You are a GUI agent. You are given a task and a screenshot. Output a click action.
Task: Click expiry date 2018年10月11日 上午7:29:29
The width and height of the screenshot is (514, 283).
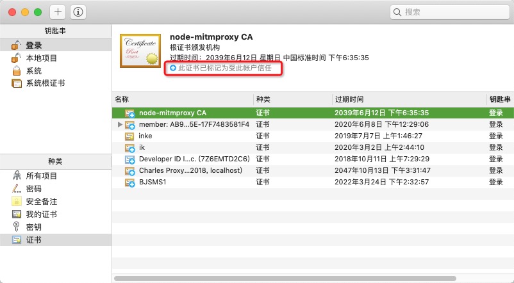382,159
